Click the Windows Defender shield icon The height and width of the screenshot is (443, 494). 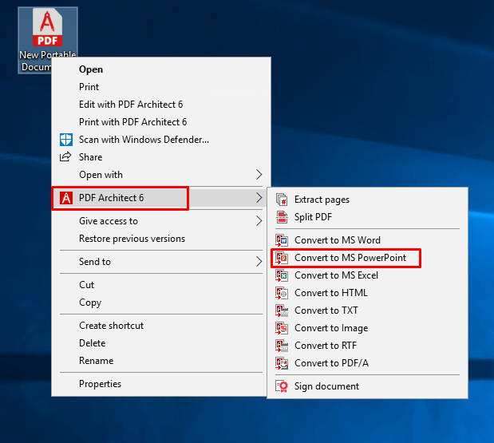click(x=66, y=140)
